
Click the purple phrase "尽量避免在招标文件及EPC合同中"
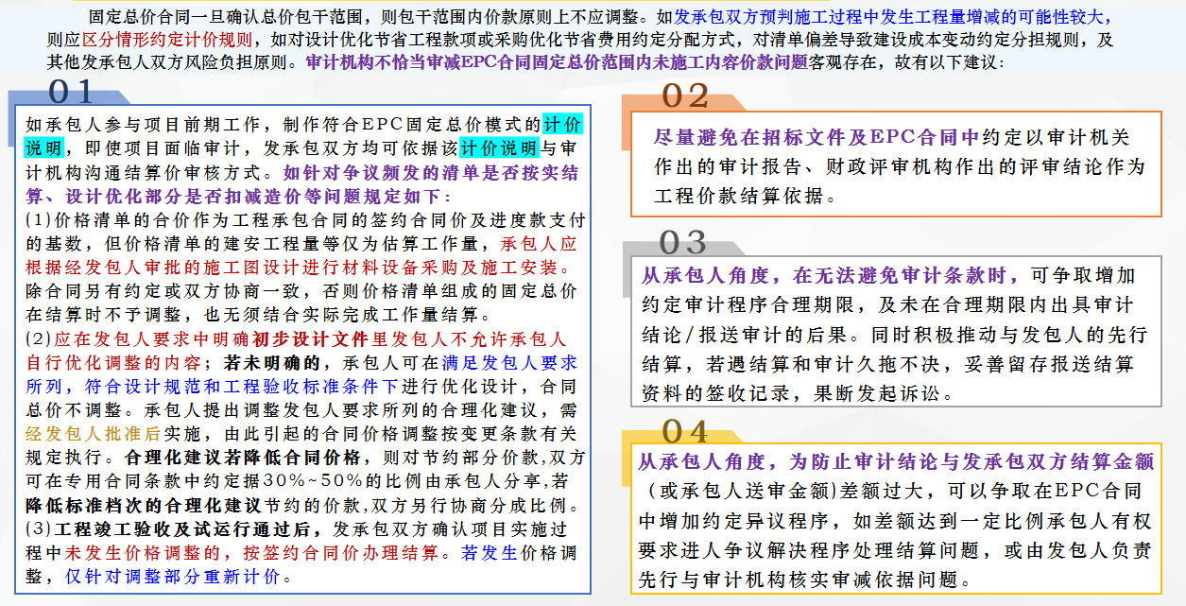pos(817,137)
